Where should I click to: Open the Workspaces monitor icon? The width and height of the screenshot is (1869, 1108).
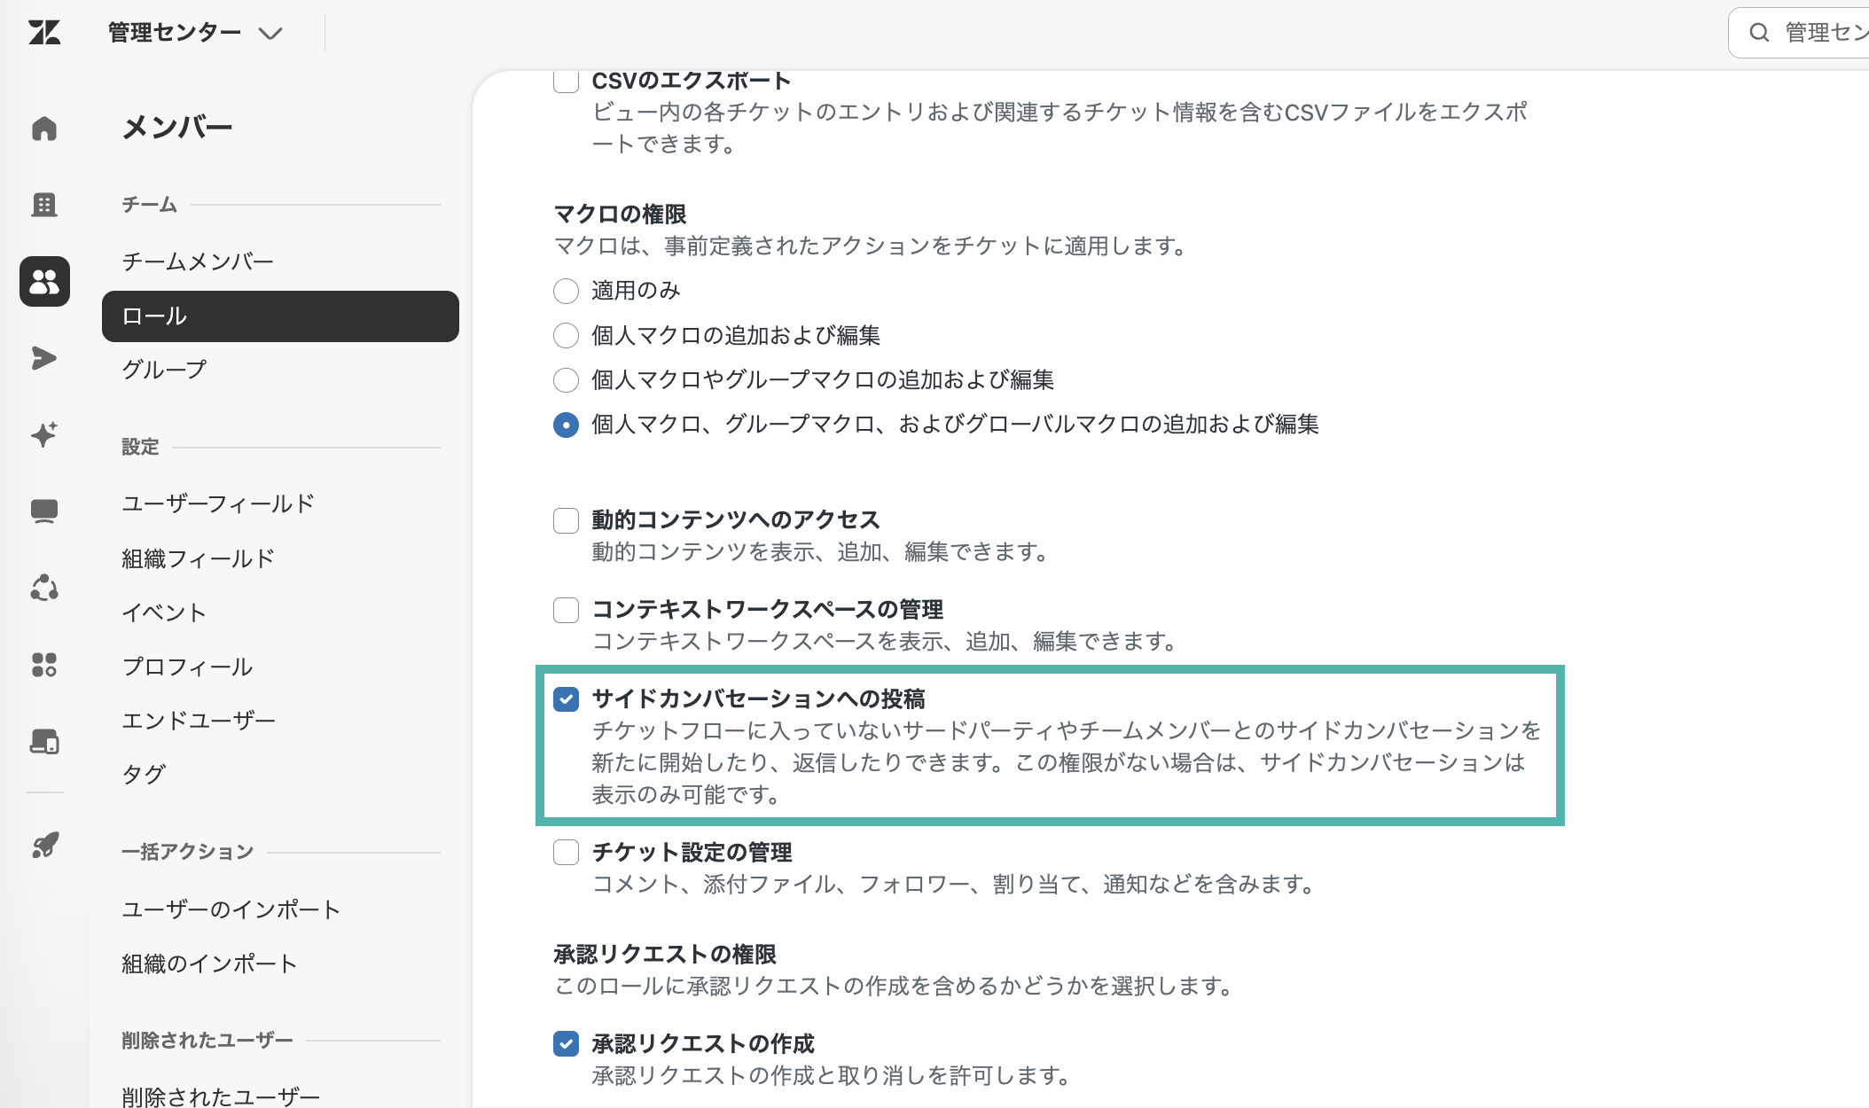pyautogui.click(x=44, y=511)
